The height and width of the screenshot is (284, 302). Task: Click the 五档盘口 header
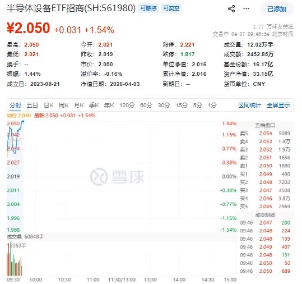(265, 125)
